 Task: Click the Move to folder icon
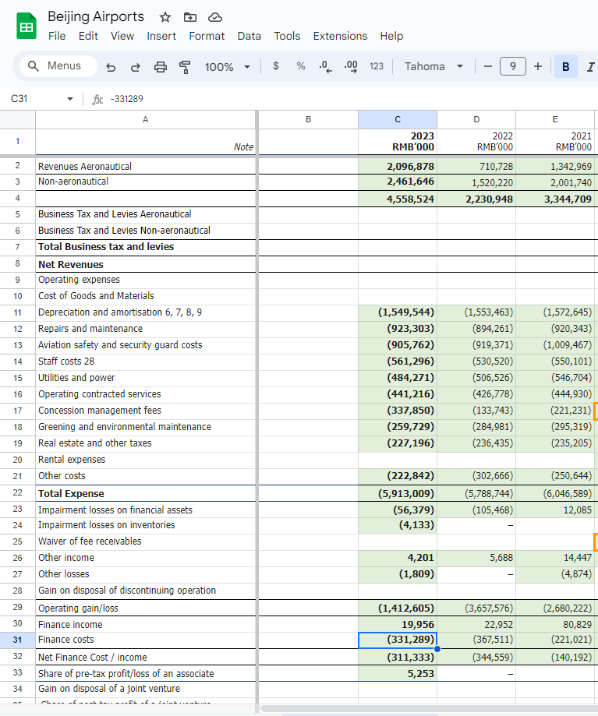click(x=190, y=17)
